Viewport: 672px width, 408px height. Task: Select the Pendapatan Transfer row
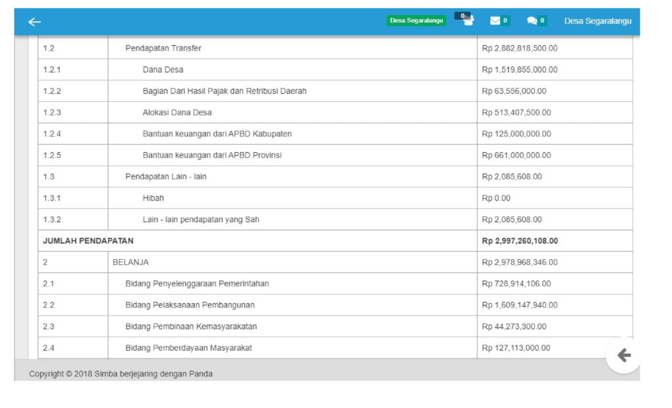[163, 49]
